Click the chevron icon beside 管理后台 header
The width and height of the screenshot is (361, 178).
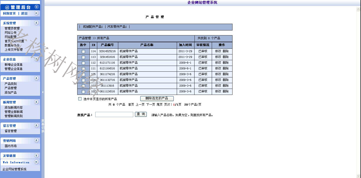[37, 7]
